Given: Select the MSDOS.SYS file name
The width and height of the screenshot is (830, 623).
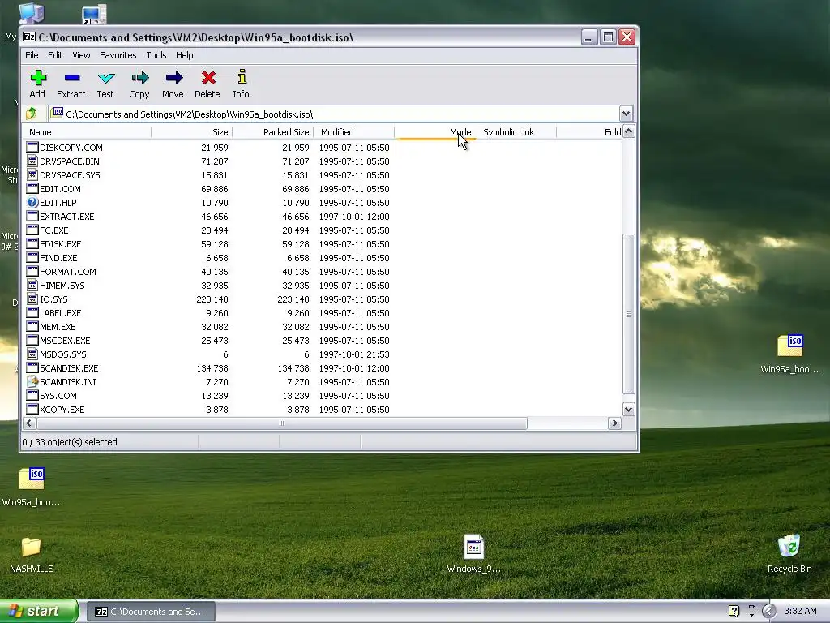Looking at the screenshot, I should click(x=63, y=354).
